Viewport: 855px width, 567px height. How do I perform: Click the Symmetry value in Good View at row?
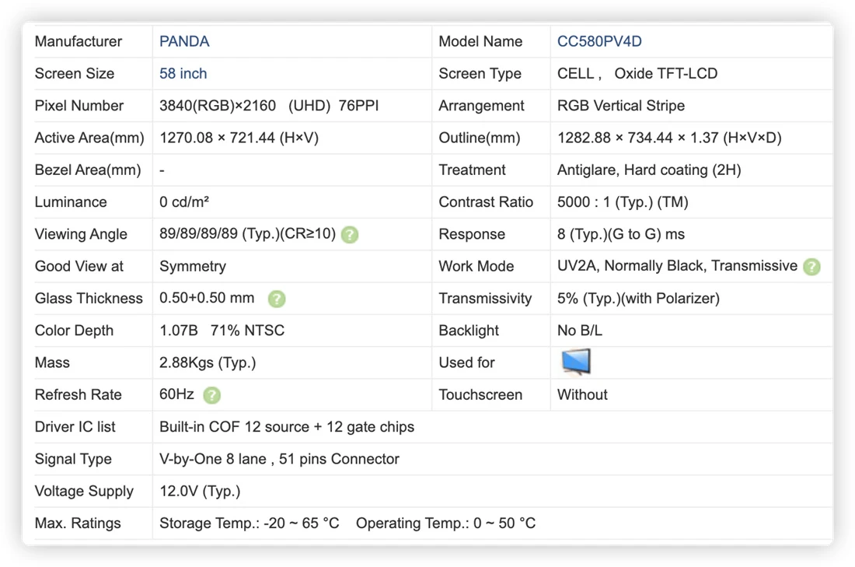(x=193, y=267)
